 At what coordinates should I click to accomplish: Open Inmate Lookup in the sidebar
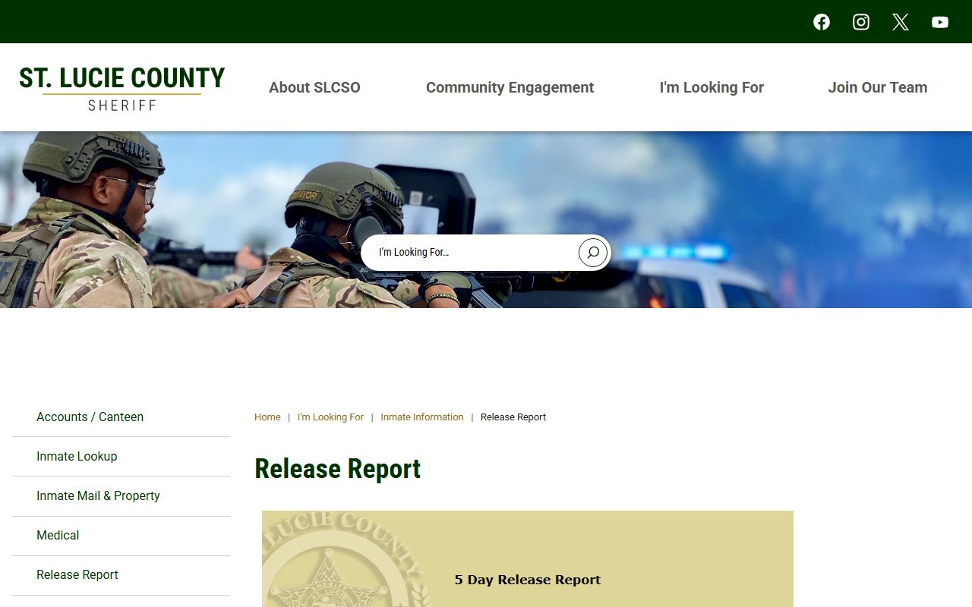121,457
